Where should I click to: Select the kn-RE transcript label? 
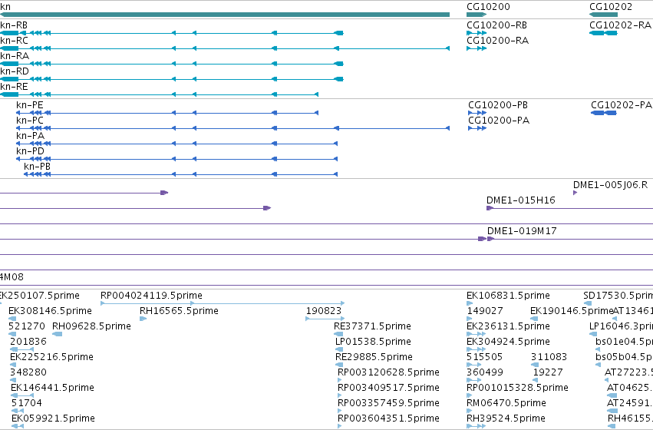coord(14,87)
